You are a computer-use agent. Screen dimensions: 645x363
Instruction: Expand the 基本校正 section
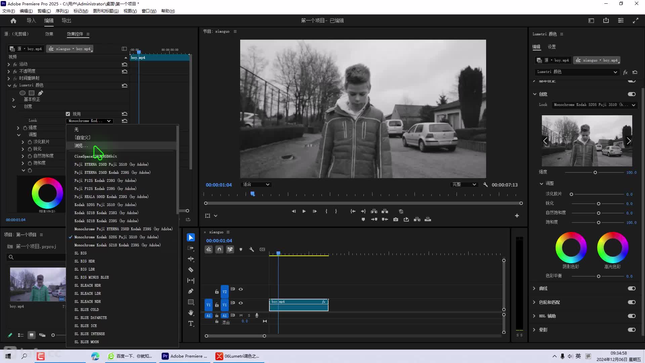13,99
